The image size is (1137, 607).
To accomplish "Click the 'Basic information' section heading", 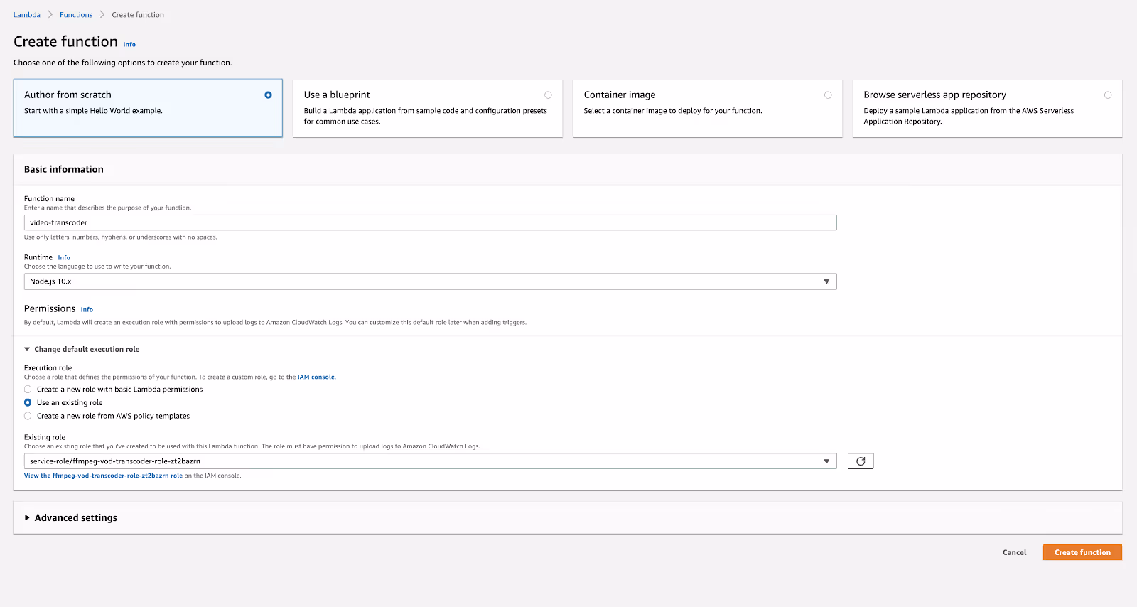I will (64, 169).
